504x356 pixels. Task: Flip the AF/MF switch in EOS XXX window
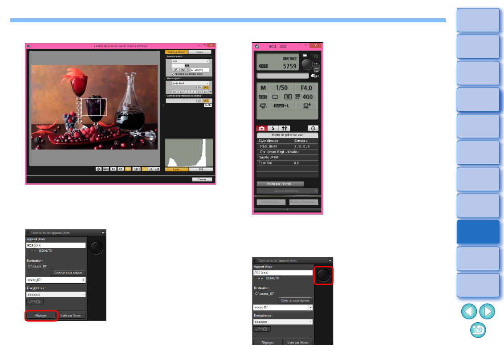[317, 68]
